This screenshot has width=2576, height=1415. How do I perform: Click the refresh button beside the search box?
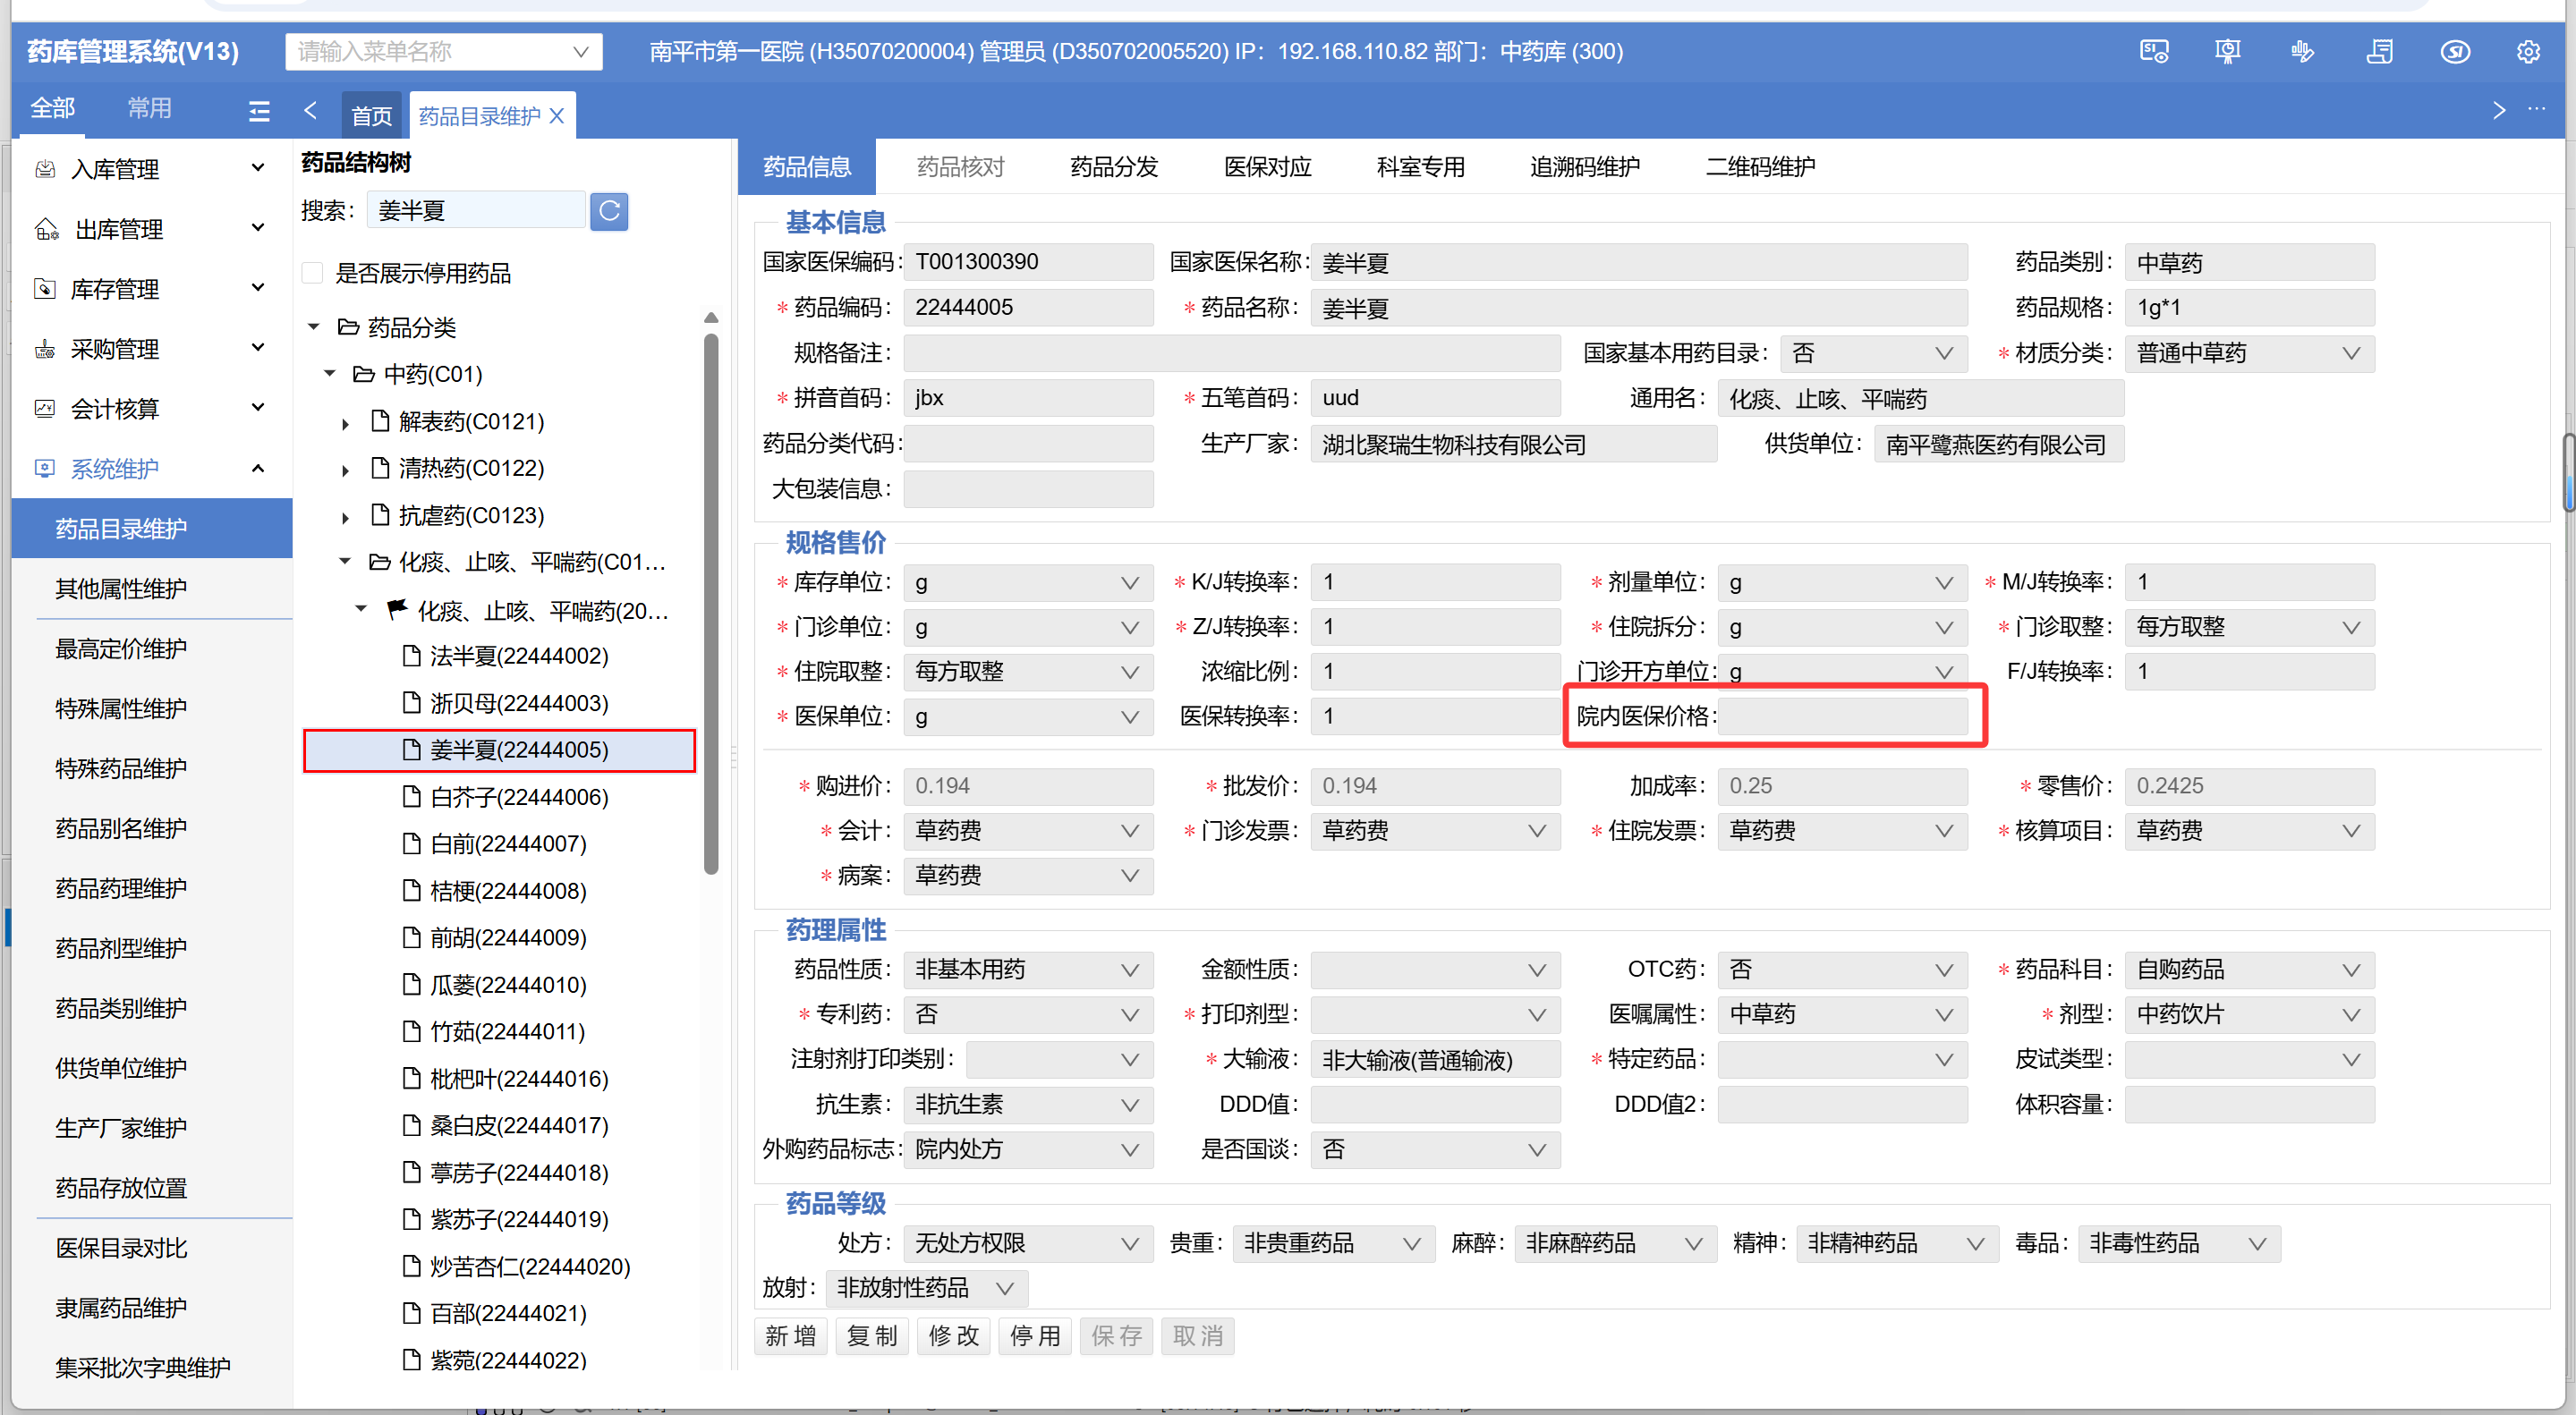click(608, 211)
